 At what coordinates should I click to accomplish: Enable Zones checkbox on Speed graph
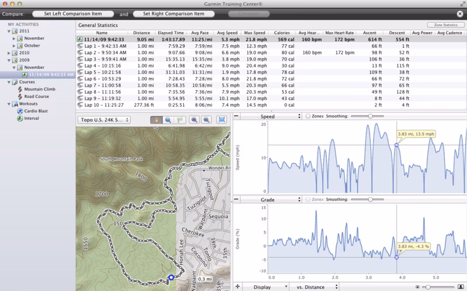[308, 116]
